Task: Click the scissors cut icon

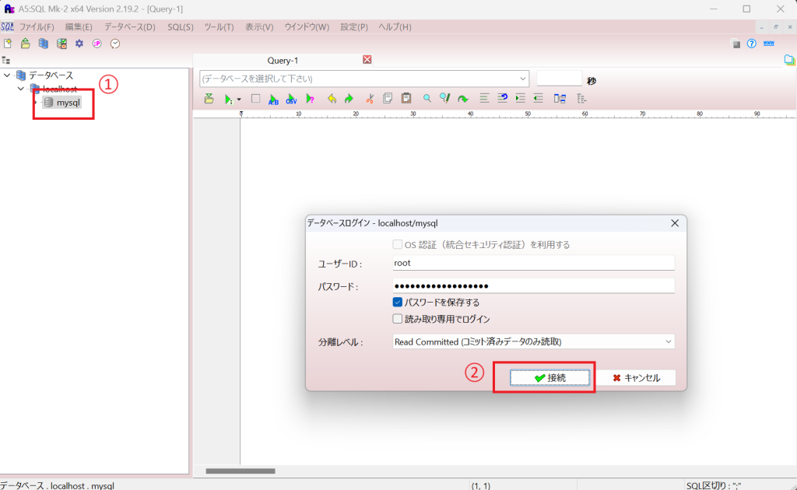Action: click(x=370, y=99)
